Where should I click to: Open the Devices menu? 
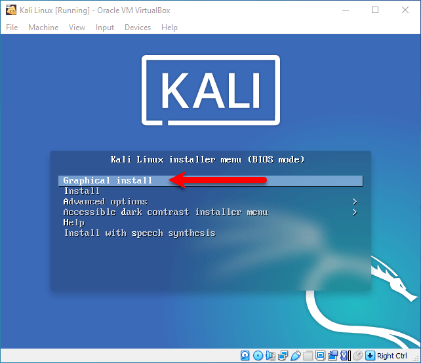[x=138, y=28]
